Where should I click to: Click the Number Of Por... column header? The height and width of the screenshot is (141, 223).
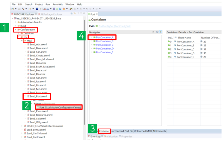[210, 38]
